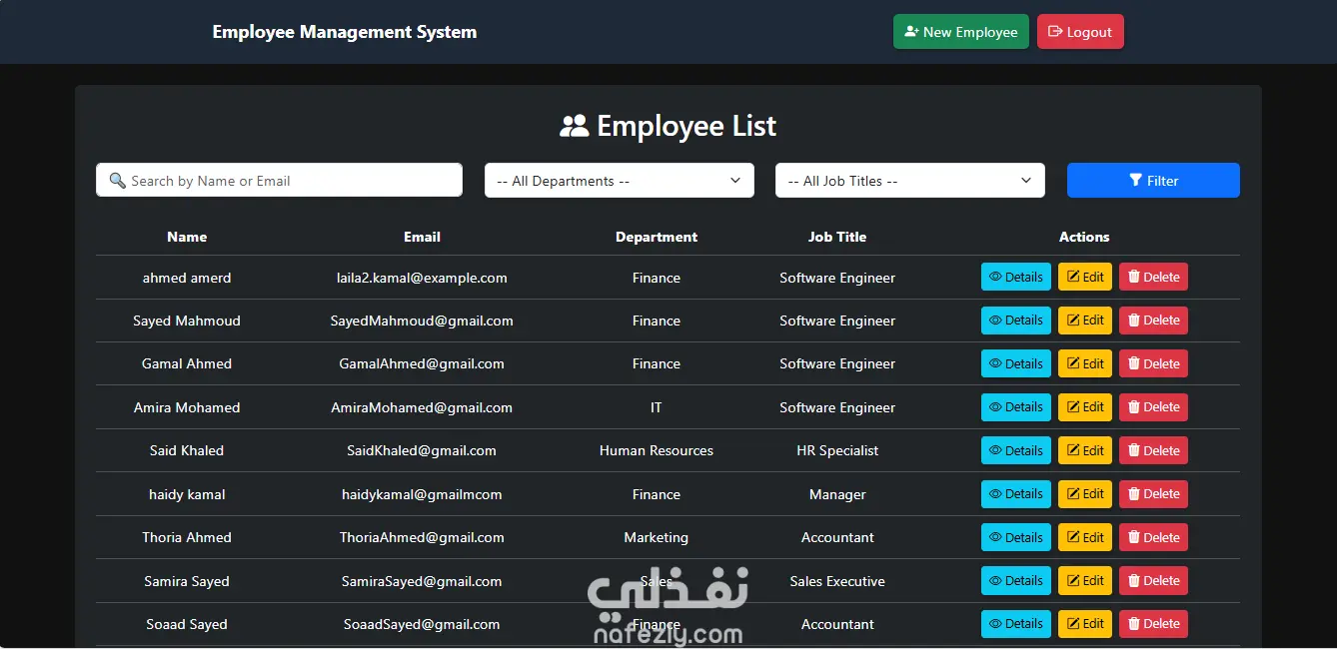Click the HR Specialist job title cell
Image resolution: width=1337 pixels, height=649 pixels.
pos(837,450)
